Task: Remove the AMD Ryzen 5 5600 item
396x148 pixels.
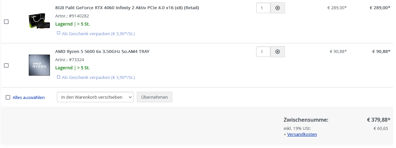Action: click(x=277, y=52)
